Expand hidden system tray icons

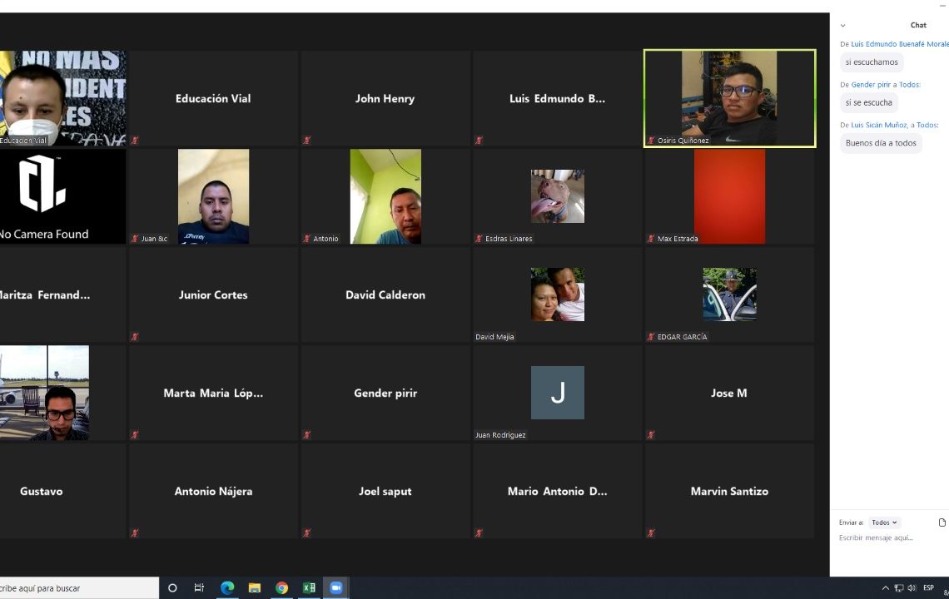point(885,587)
